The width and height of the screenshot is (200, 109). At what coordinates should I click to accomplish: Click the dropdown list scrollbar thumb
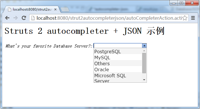tap(144, 63)
